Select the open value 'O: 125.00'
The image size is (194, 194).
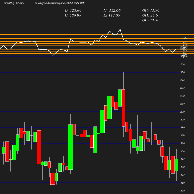coord(73,10)
